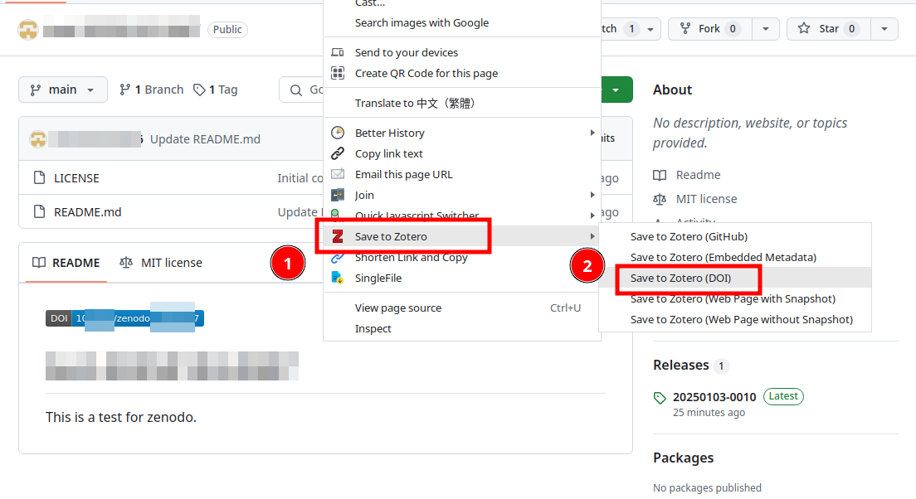Click the book icon beside Readme

pos(660,175)
